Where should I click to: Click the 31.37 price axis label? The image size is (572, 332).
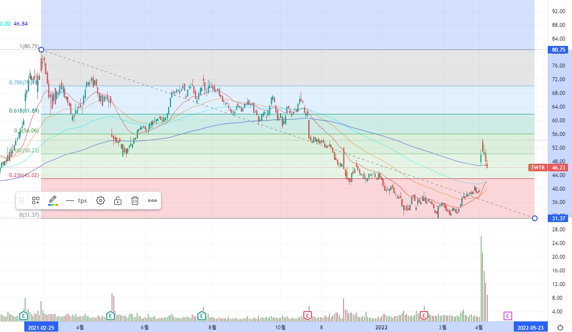pos(558,218)
